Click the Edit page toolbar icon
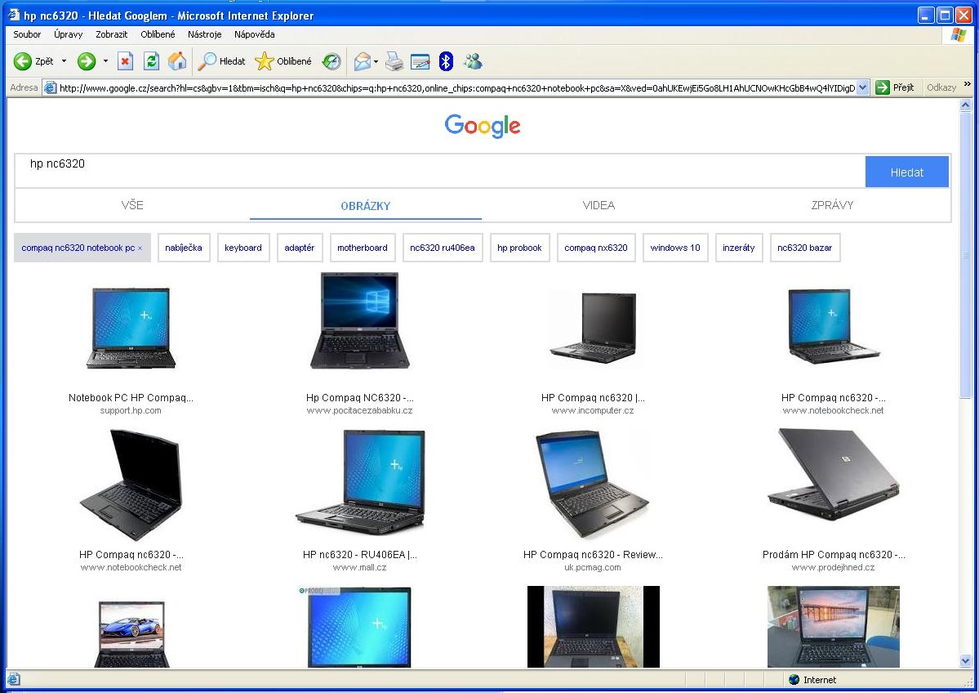 tap(421, 61)
